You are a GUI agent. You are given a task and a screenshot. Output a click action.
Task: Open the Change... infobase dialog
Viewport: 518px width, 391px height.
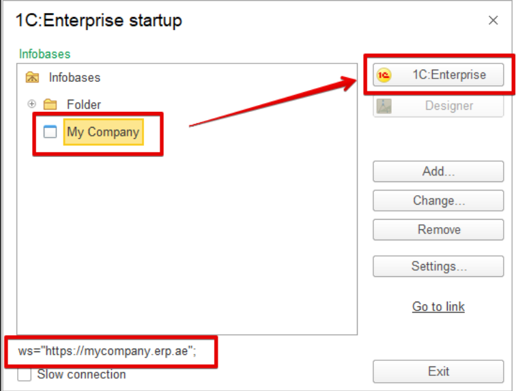pos(438,201)
